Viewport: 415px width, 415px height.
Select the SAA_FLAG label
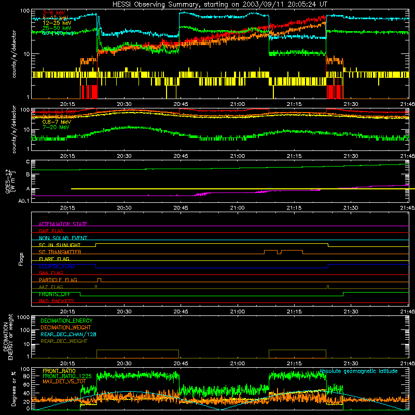[x=51, y=273]
